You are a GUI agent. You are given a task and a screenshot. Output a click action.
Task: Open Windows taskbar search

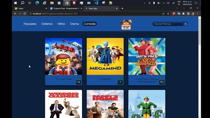click(x=23, y=3)
